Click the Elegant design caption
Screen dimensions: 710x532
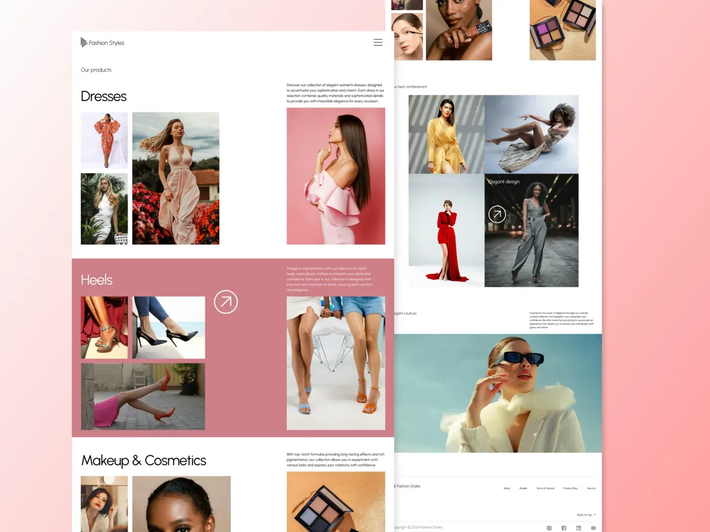point(504,182)
